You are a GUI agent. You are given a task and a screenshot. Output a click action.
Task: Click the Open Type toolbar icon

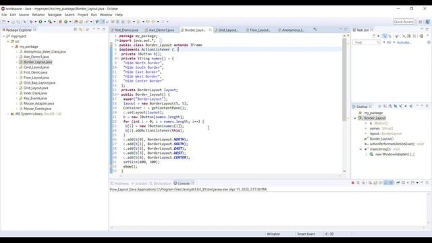(76, 22)
